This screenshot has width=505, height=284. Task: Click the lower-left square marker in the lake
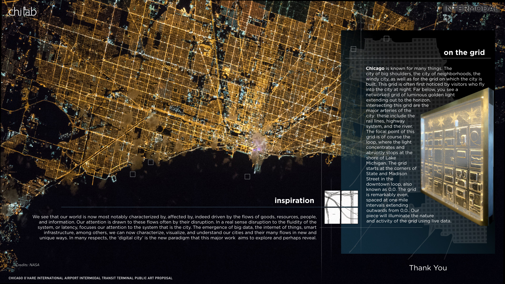tap(133, 174)
